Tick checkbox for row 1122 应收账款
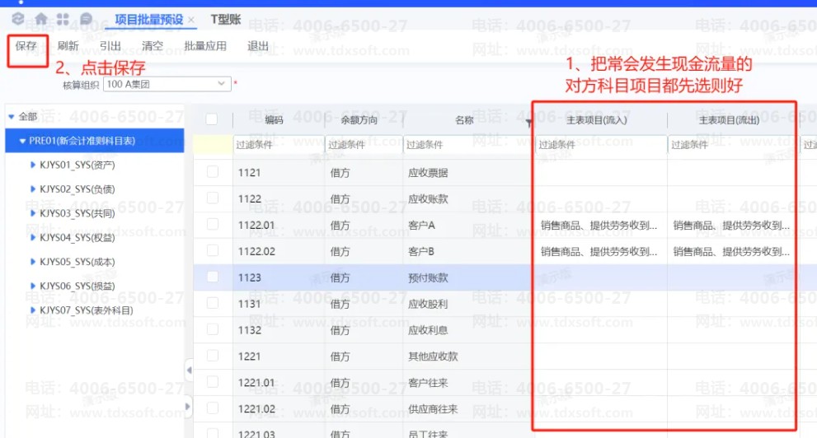Viewport: 817px width, 438px height. (x=213, y=198)
